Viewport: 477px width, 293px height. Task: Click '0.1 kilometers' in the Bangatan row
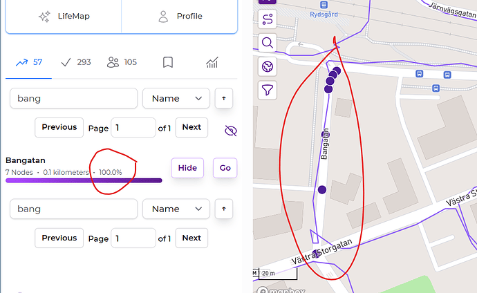[x=66, y=172]
